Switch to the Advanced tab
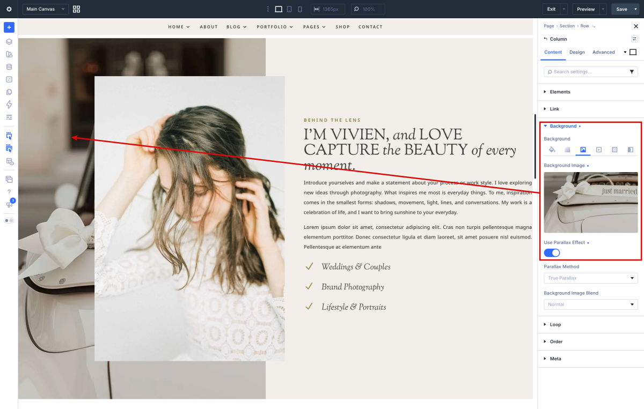644x409 pixels. pos(604,52)
